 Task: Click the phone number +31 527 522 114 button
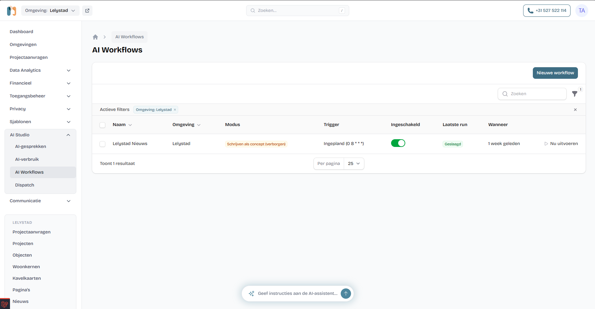(x=547, y=11)
